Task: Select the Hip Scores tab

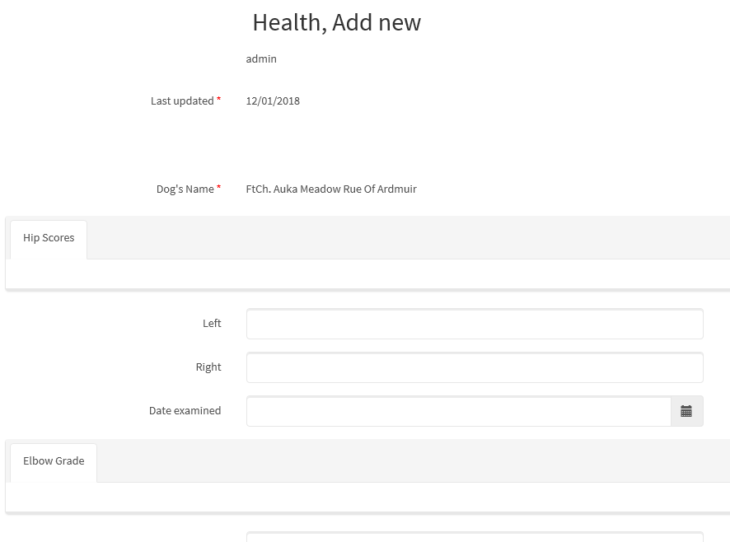Action: coord(49,239)
